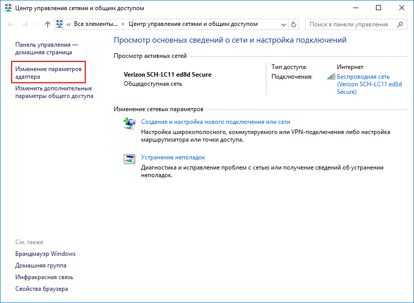The image size is (414, 303).
Task: Open "Создание и настройка нового подключения или сети"
Action: point(215,122)
